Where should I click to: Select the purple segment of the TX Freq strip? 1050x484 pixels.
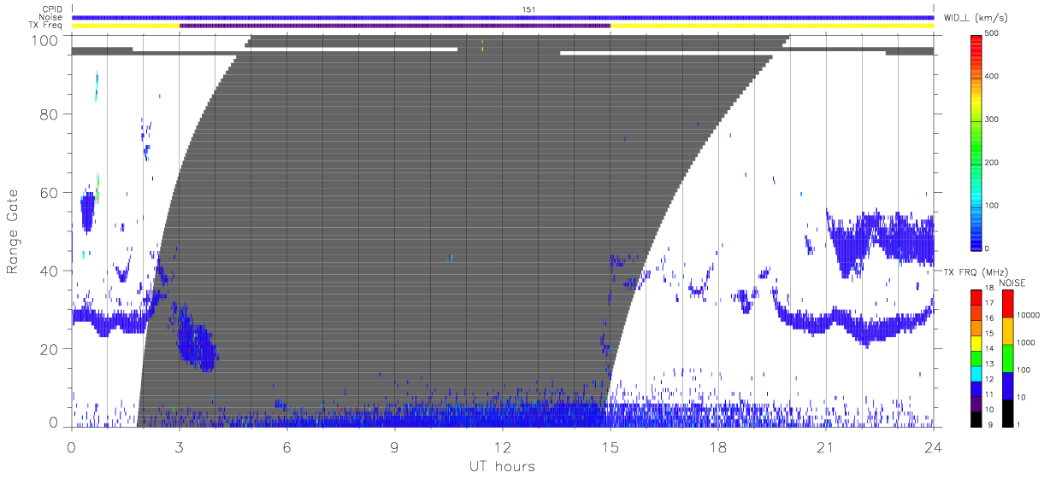point(395,26)
